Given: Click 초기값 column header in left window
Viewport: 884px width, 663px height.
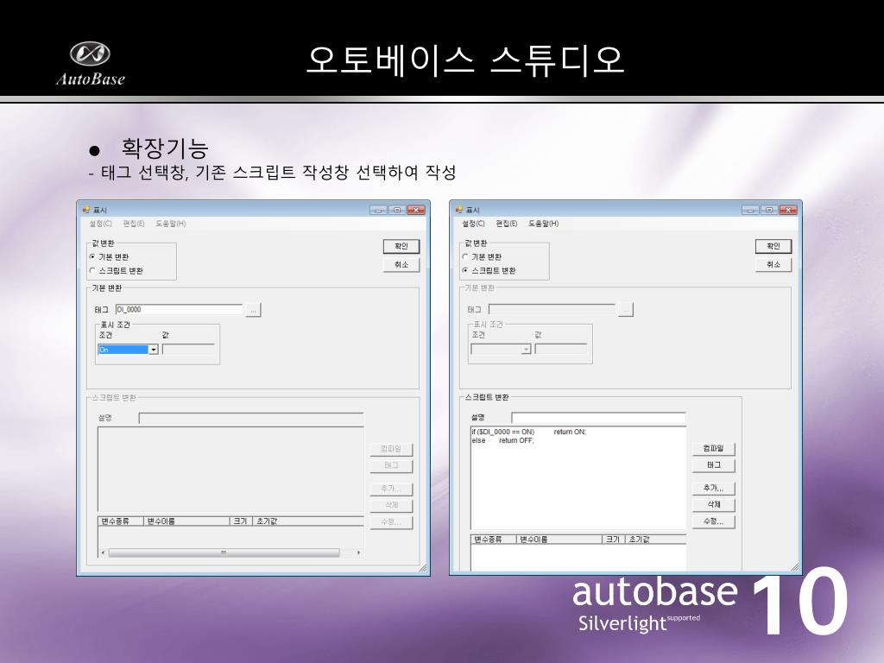Looking at the screenshot, I should (x=307, y=521).
